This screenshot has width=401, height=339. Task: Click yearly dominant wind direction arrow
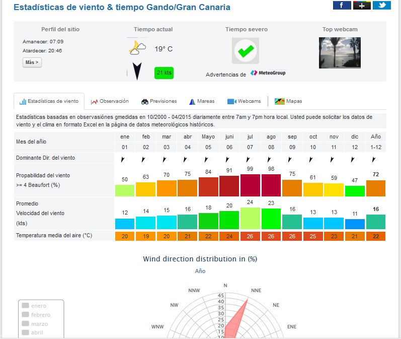tap(374, 160)
